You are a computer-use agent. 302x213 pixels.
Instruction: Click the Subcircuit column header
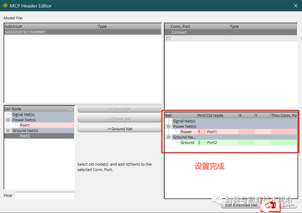51,26
